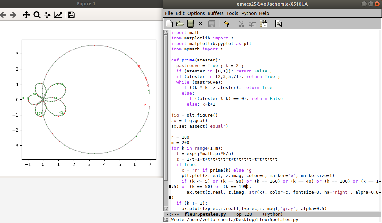Open the Python menu in Emacs
The width and height of the screenshot is (382, 223).
pyautogui.click(x=249, y=13)
